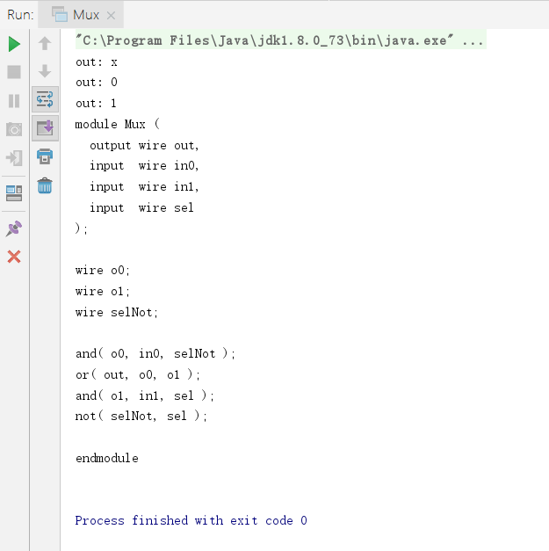Dump threads with the camera icon
This screenshot has height=551, width=549.
point(14,129)
